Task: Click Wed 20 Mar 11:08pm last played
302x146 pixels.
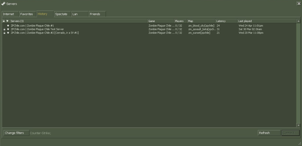Action: [x=251, y=33]
